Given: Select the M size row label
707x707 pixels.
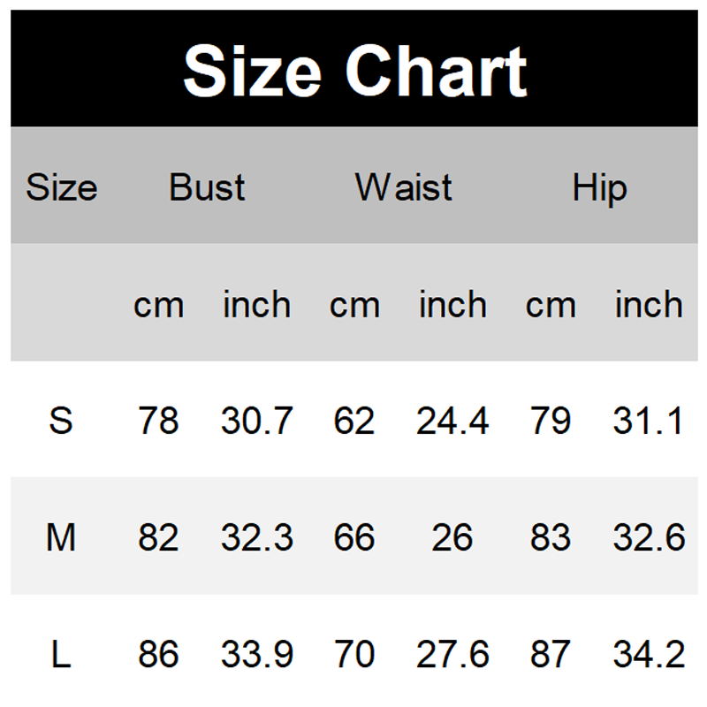Looking at the screenshot, I should point(61,537).
